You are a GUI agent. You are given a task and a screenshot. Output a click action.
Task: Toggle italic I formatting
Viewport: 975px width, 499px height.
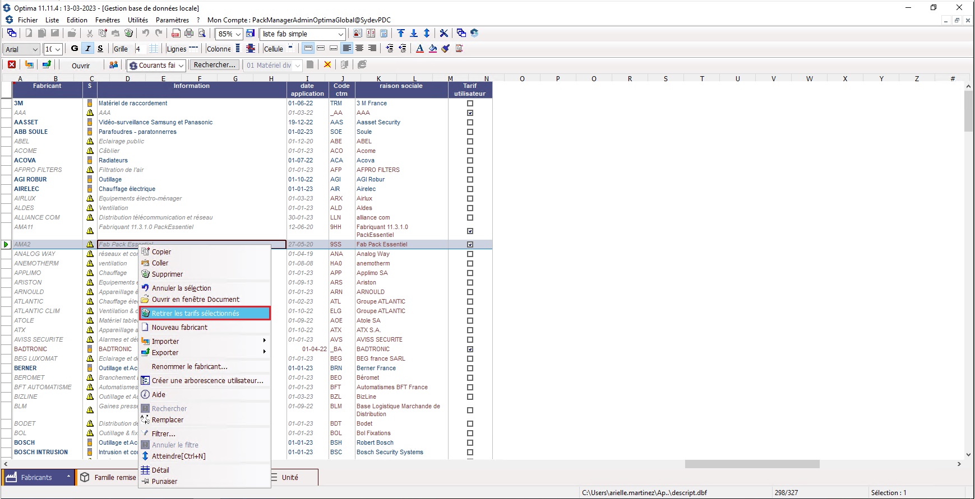coord(88,48)
